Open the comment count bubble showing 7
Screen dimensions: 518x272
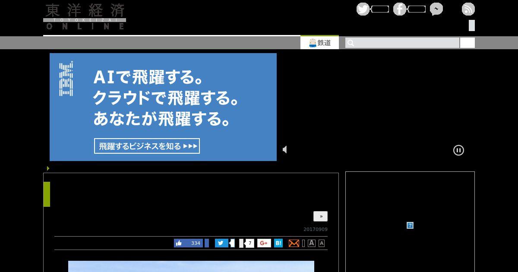pyautogui.click(x=249, y=243)
